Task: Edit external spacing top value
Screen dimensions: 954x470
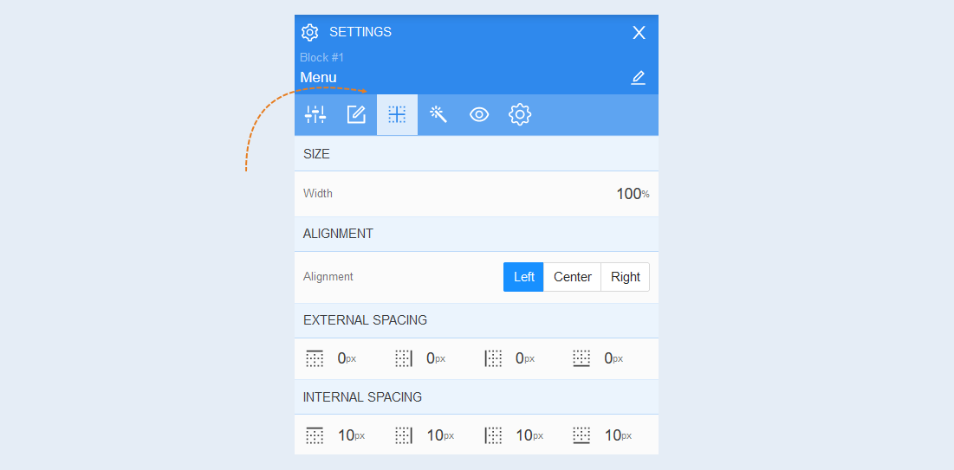Action: [347, 358]
